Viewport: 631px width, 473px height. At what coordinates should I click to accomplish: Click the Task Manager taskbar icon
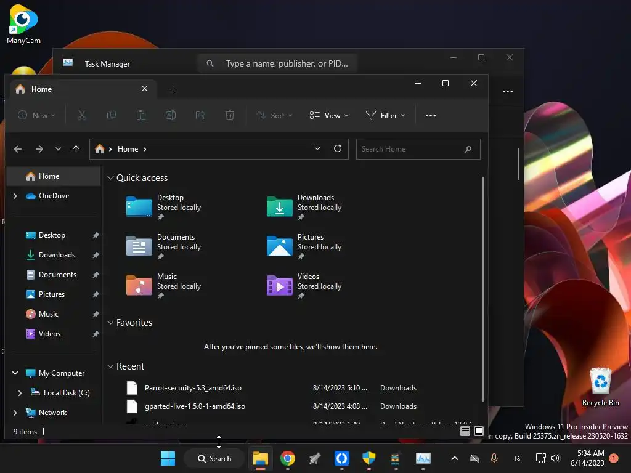pyautogui.click(x=423, y=458)
